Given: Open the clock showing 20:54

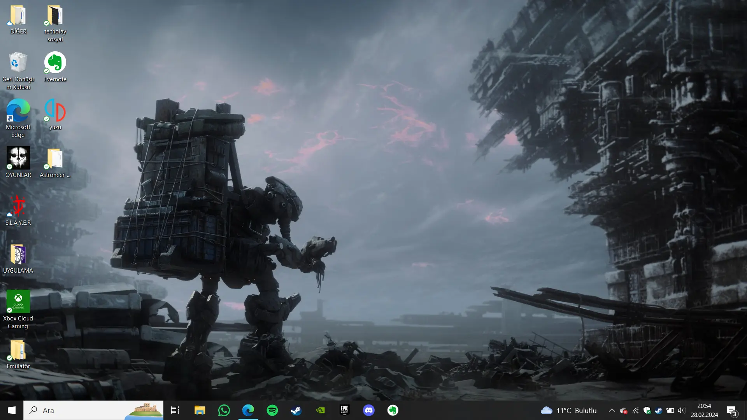Looking at the screenshot, I should pos(704,410).
